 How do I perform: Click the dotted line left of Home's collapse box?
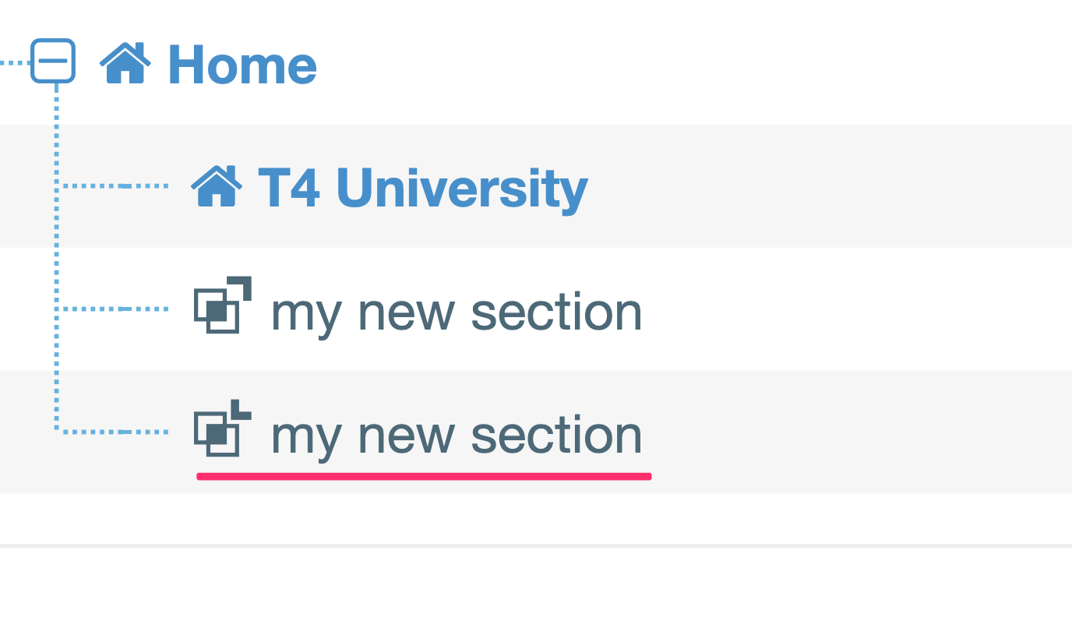(x=14, y=62)
